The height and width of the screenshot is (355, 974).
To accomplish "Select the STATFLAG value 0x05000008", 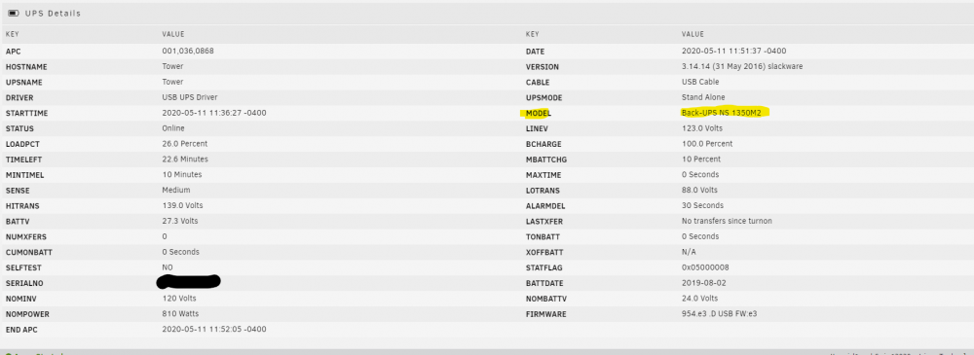I will pos(705,267).
